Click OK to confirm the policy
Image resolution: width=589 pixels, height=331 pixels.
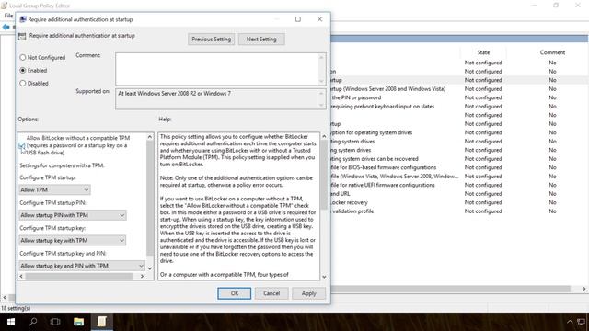(235, 293)
